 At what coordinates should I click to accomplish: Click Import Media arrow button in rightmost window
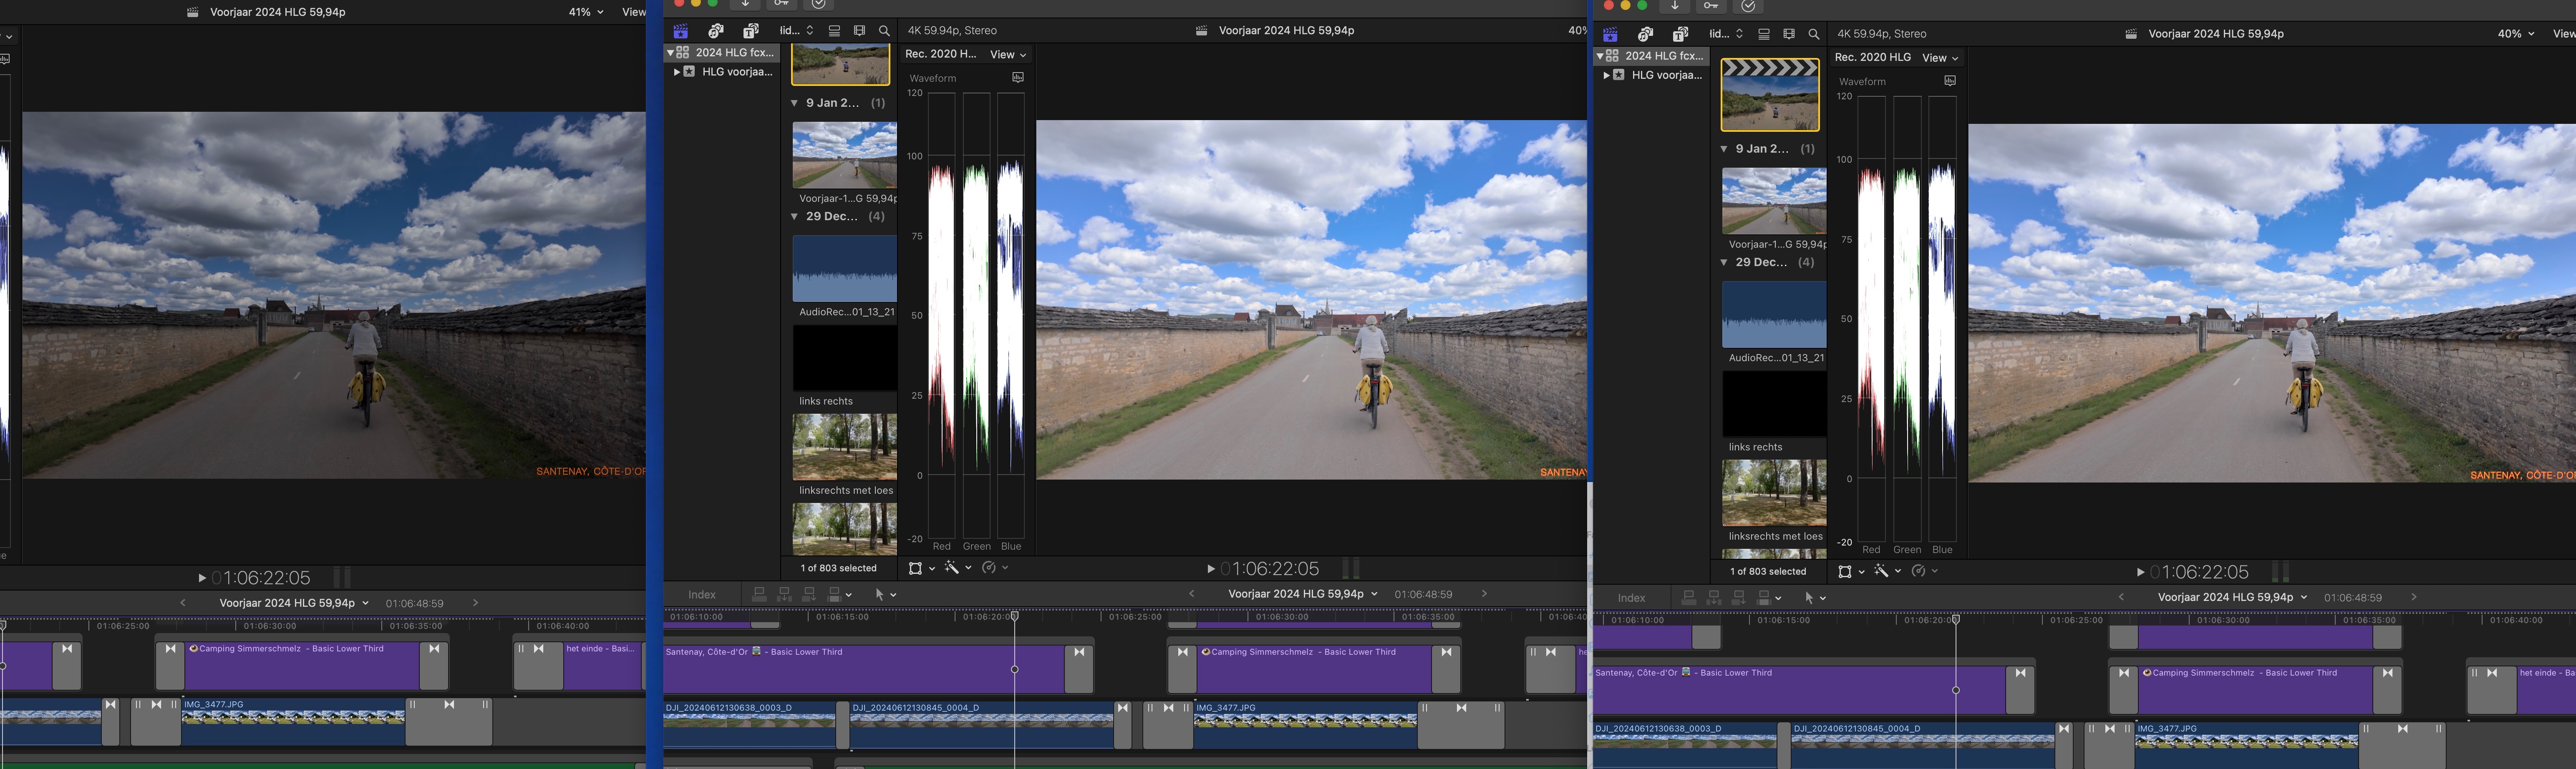[1675, 6]
